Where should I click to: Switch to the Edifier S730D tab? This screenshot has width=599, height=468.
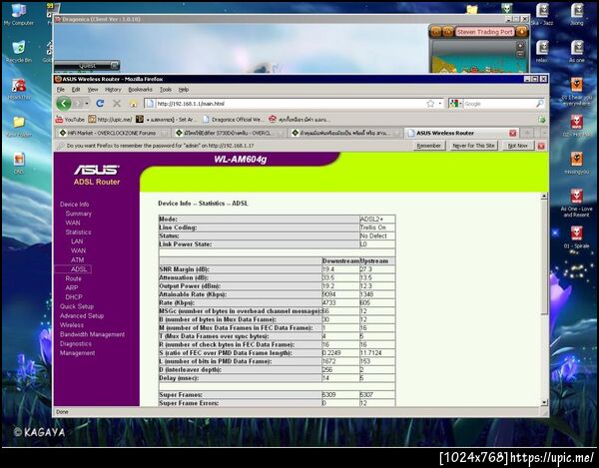pyautogui.click(x=228, y=133)
